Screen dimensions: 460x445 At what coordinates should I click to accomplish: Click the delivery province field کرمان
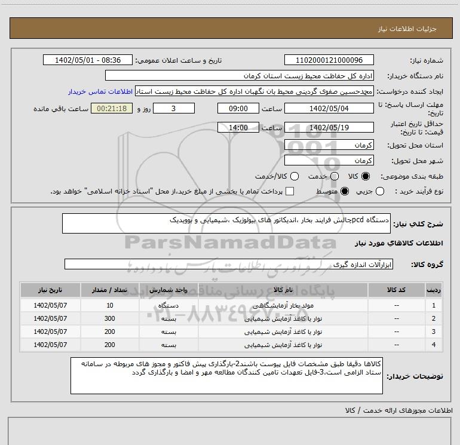point(329,145)
